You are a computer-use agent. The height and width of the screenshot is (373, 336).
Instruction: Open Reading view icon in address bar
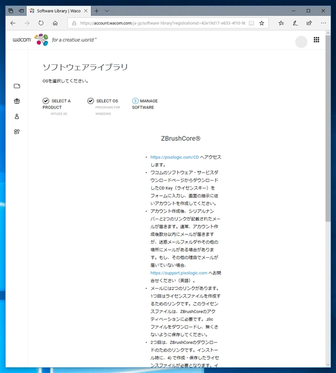pos(251,23)
